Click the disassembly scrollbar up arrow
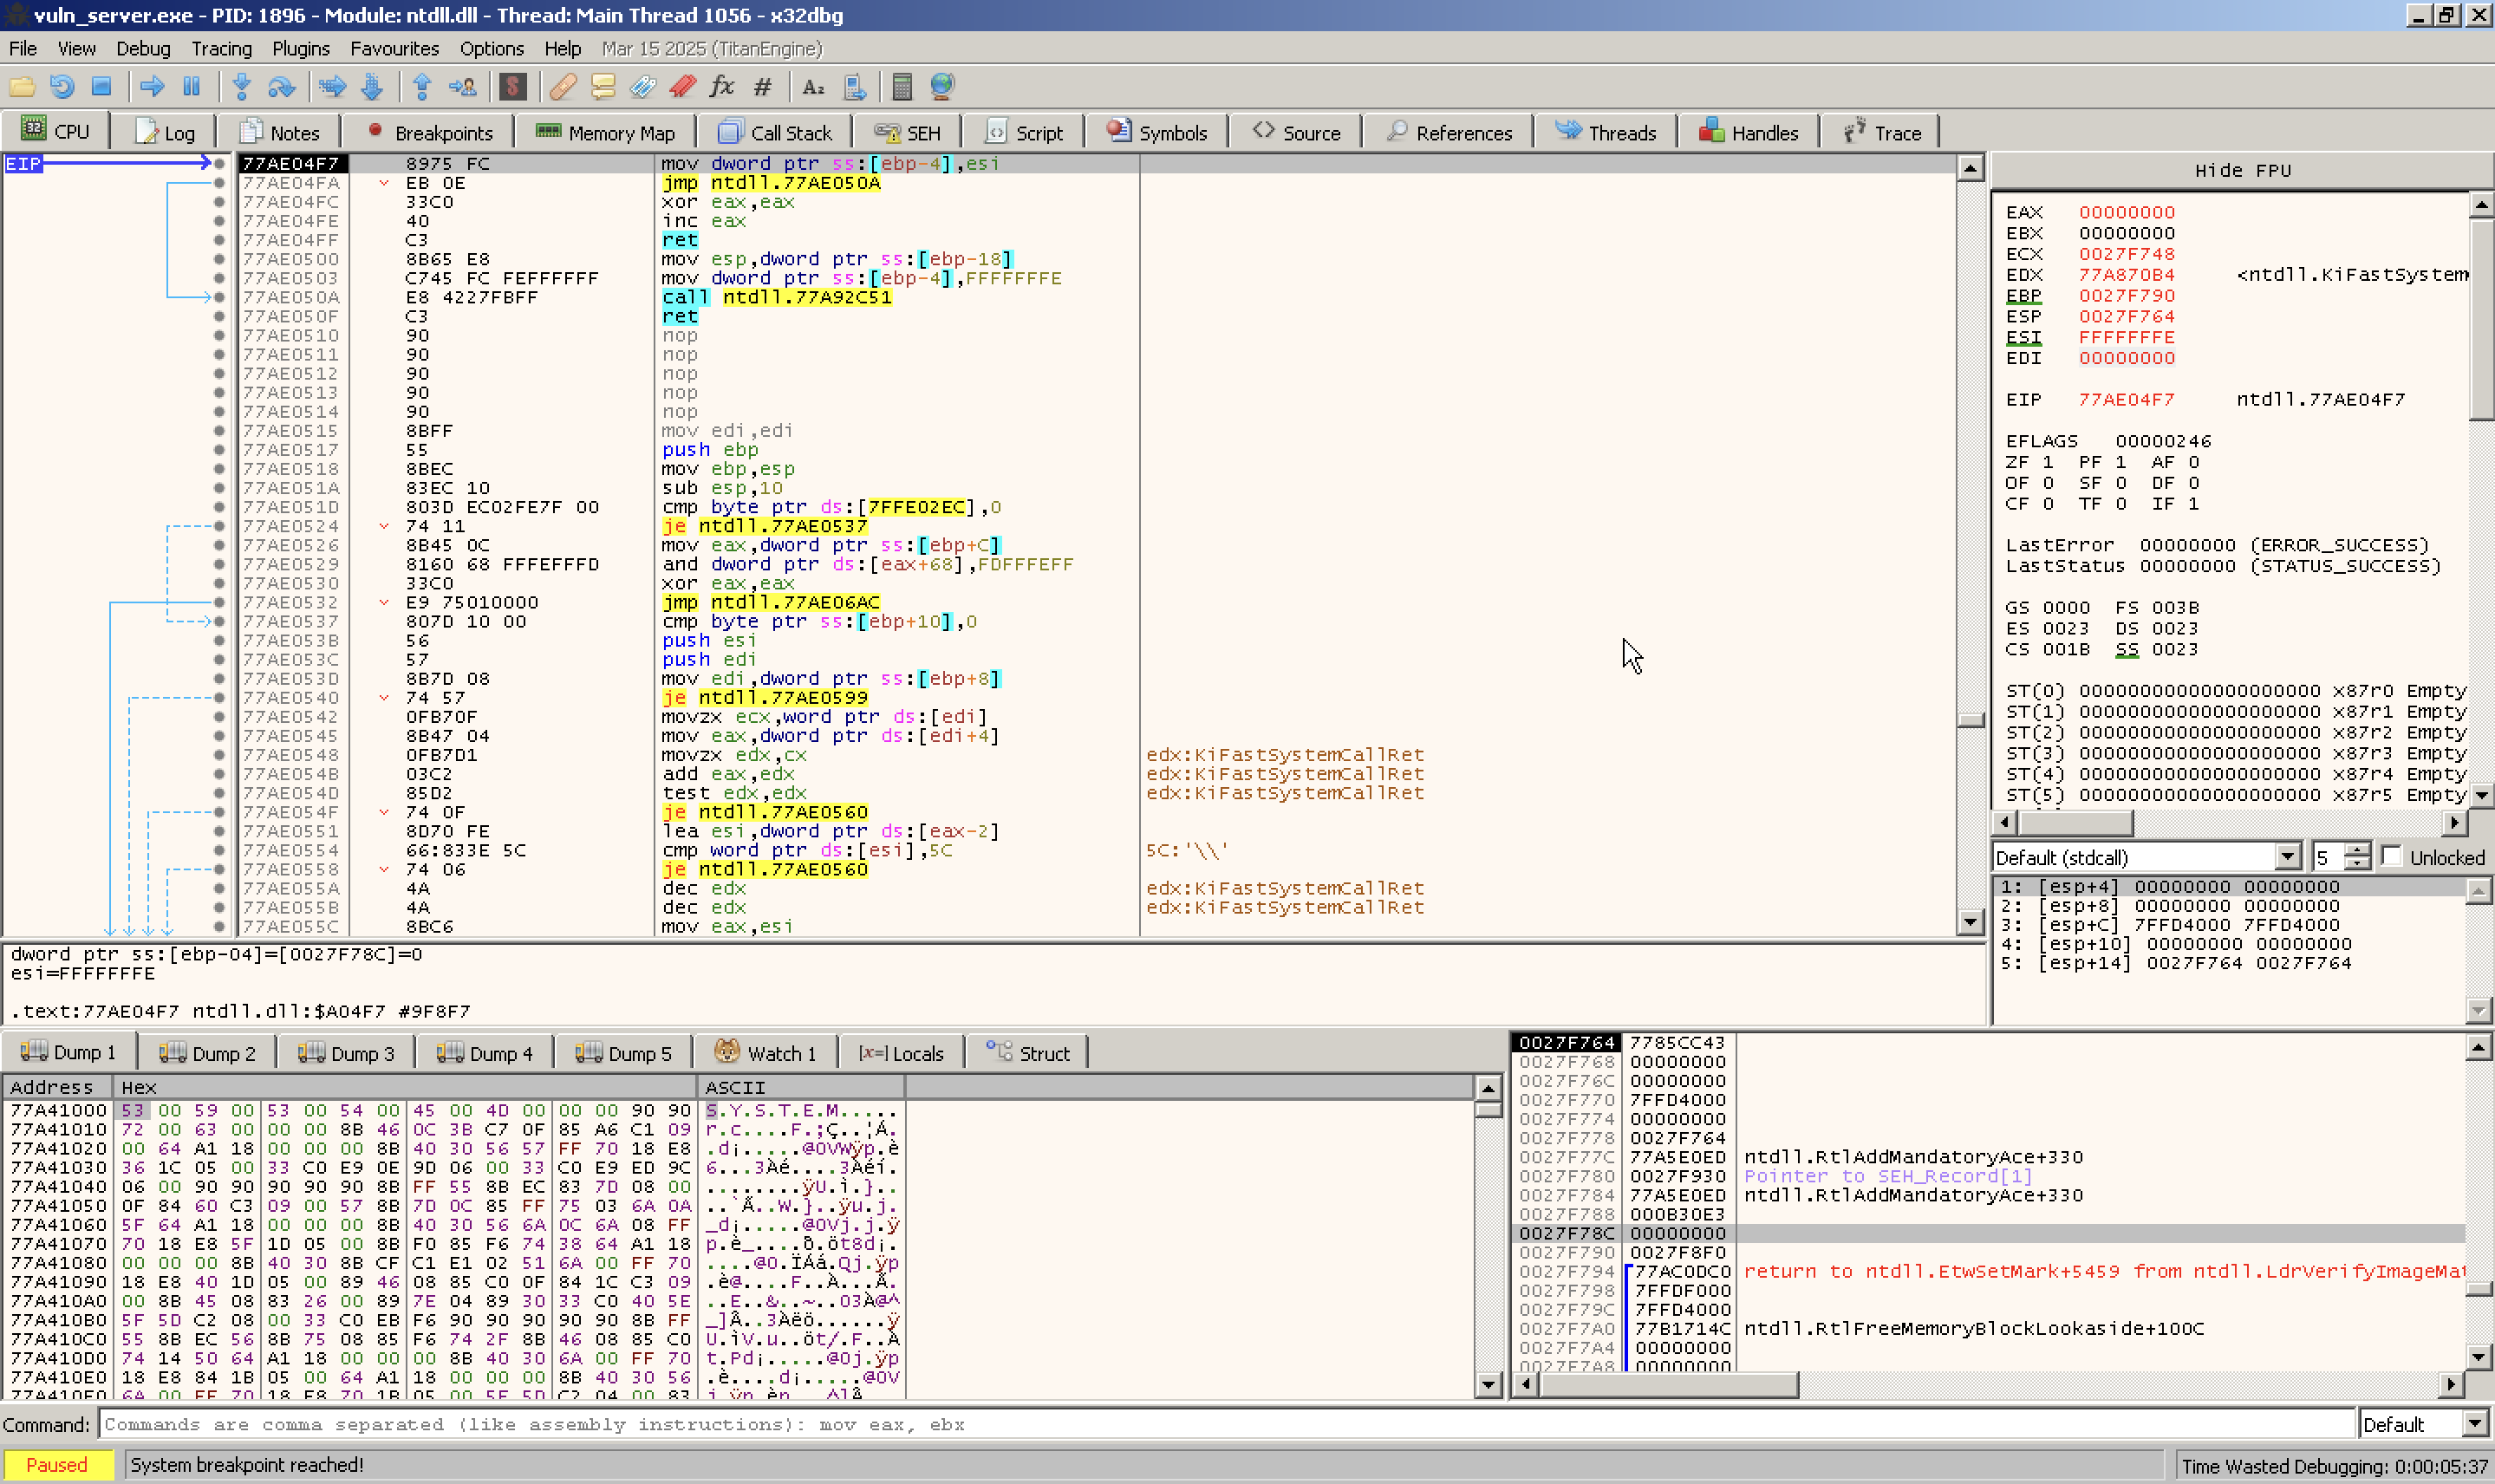 tap(1970, 168)
